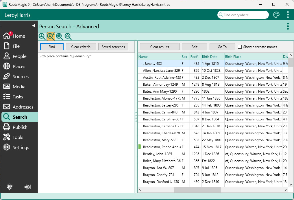The width and height of the screenshot is (294, 200).
Task: Click the Clear criteria button
Action: (x=81, y=47)
